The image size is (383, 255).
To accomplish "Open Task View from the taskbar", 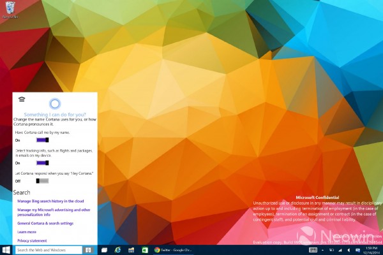I will (x=104, y=250).
